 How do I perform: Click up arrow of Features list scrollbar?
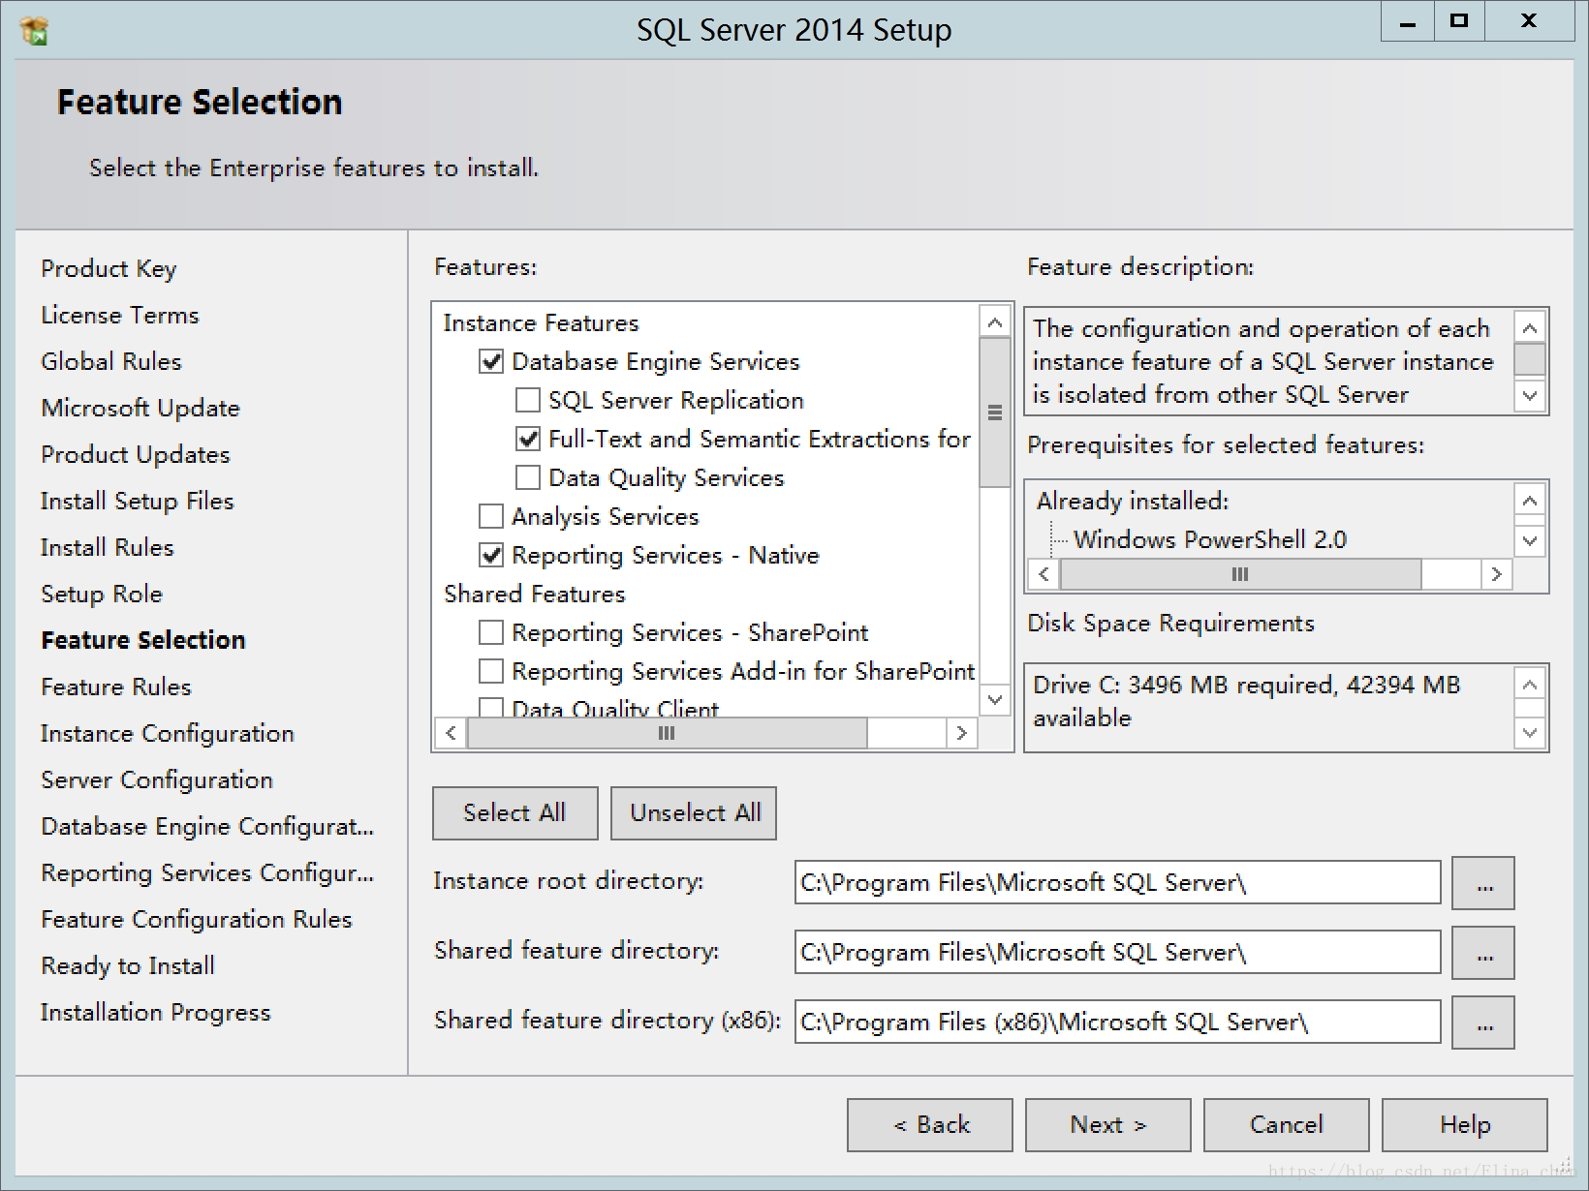[995, 321]
